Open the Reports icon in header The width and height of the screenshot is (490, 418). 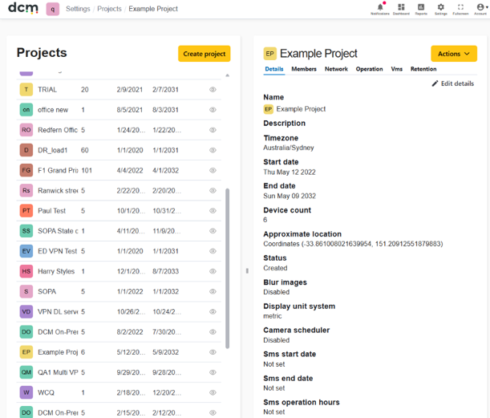click(421, 9)
